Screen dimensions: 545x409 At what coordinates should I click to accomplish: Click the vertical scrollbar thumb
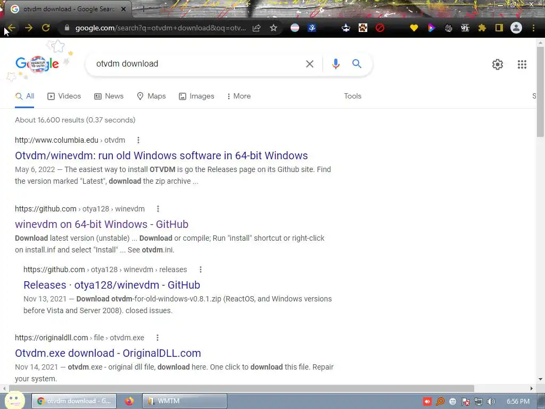click(540, 92)
